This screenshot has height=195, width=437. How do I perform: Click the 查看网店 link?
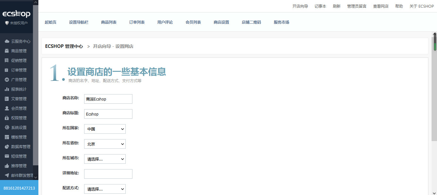pos(381,6)
